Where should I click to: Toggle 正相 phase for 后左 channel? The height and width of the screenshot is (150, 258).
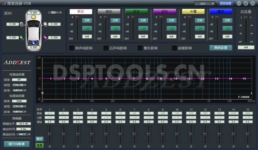pyautogui.click(x=143, y=20)
